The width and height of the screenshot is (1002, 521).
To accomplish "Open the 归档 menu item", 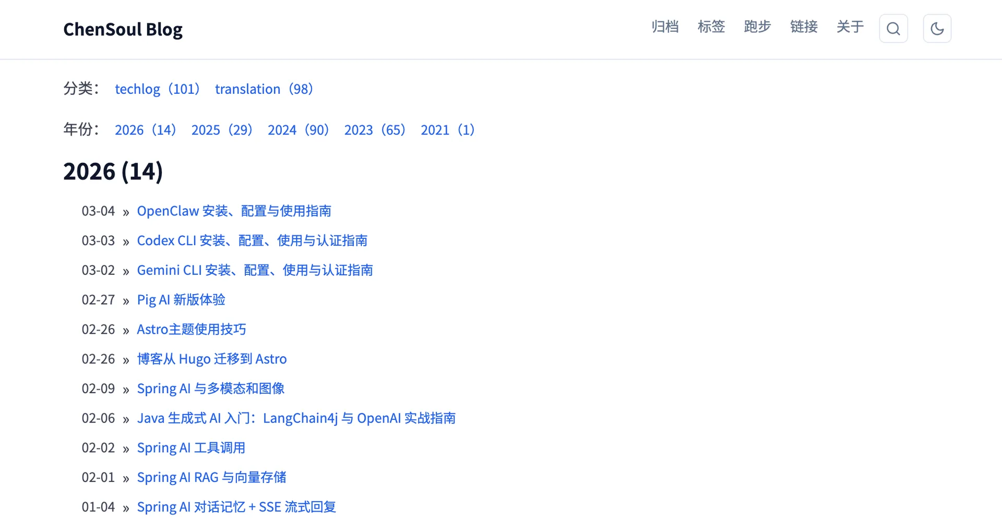I will point(665,27).
